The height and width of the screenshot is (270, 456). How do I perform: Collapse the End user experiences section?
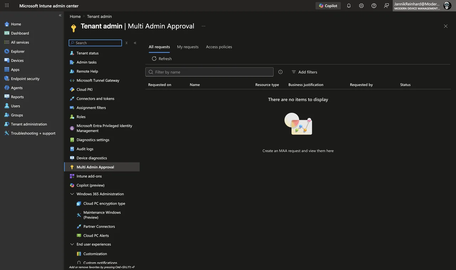tap(72, 244)
